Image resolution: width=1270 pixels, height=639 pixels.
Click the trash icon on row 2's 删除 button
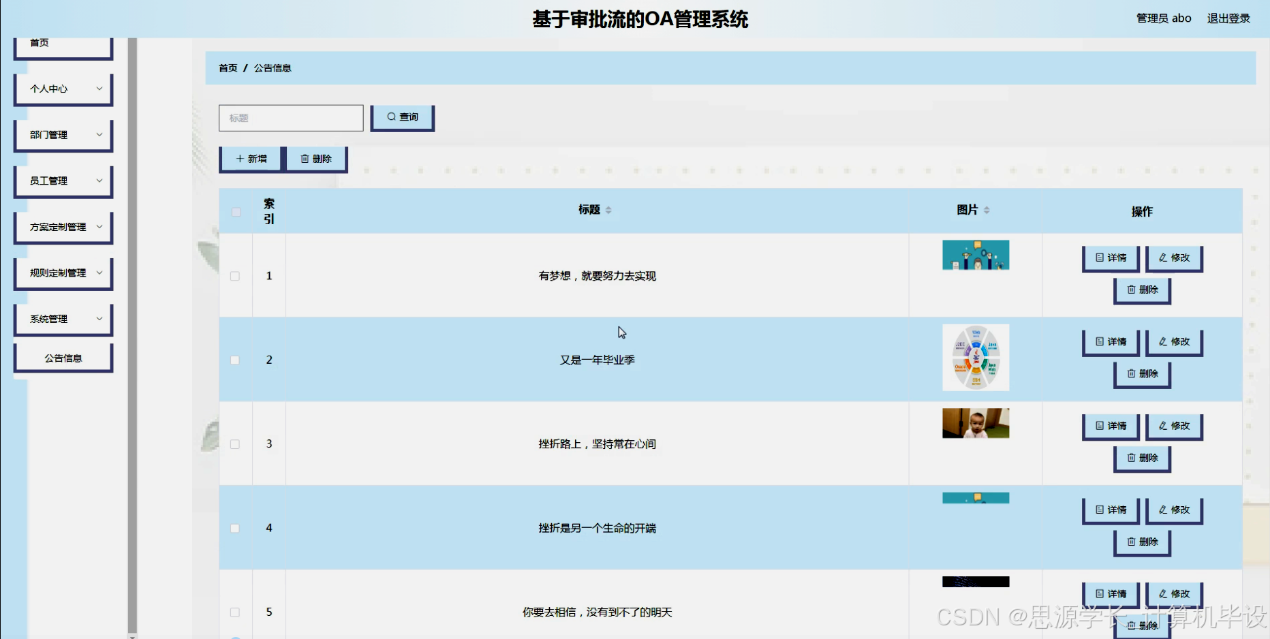click(1131, 374)
